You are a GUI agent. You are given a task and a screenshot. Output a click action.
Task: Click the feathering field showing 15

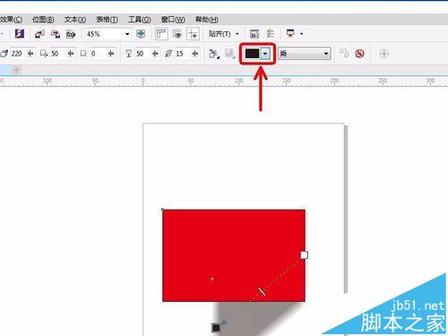tap(183, 54)
